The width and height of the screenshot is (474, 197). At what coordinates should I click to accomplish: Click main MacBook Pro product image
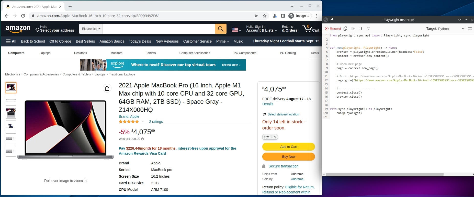coord(65,129)
